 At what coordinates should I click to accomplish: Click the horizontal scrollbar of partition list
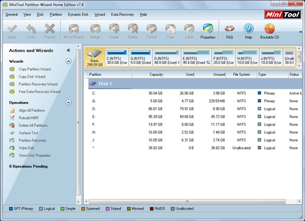pyautogui.click(x=187, y=201)
